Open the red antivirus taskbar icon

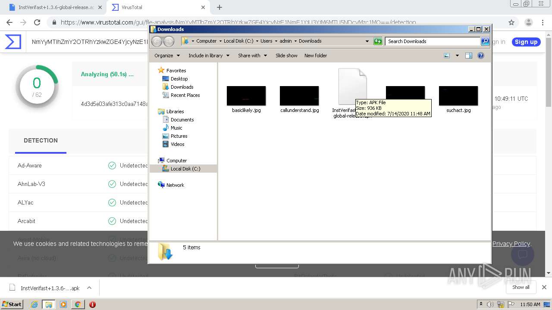tap(92, 304)
